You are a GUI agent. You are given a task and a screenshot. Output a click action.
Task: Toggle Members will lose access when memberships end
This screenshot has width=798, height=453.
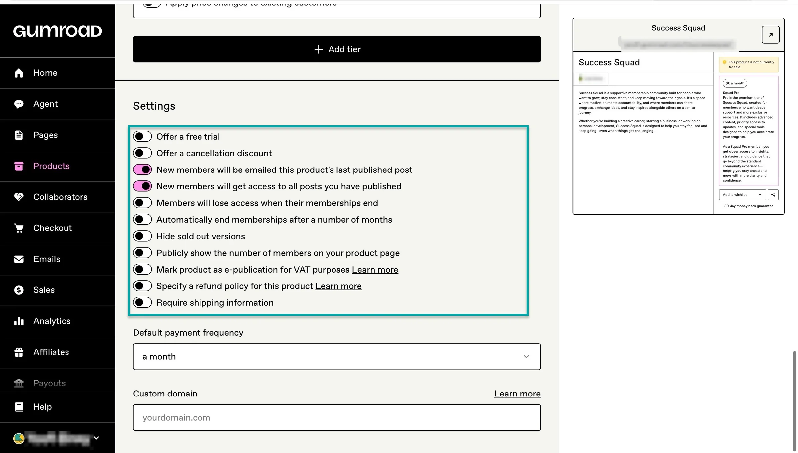[x=142, y=203]
